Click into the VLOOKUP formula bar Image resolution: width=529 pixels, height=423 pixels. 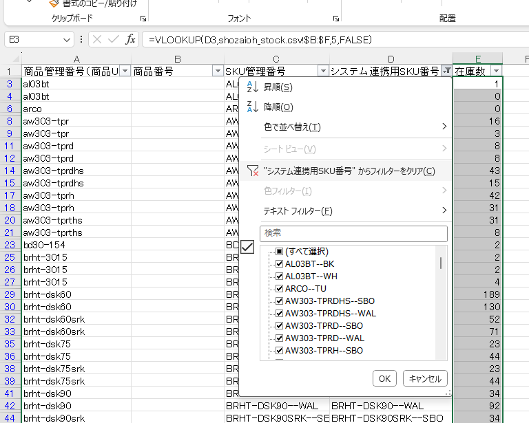[x=335, y=40]
